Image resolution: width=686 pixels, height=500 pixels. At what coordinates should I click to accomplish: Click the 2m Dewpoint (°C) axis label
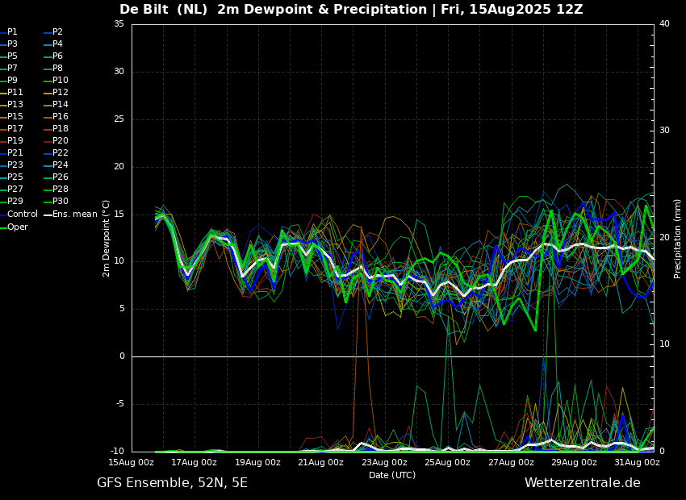click(x=107, y=238)
